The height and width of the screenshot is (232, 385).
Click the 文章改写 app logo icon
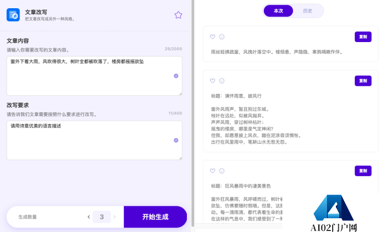pos(13,15)
